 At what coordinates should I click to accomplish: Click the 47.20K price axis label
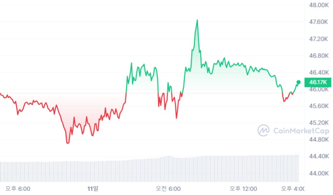tap(319, 39)
